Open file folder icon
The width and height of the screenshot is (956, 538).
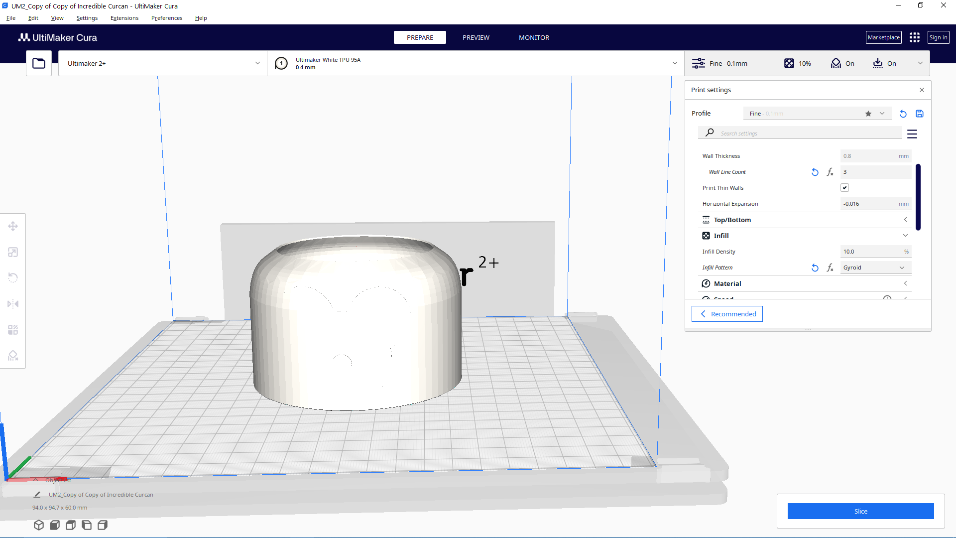coord(39,63)
